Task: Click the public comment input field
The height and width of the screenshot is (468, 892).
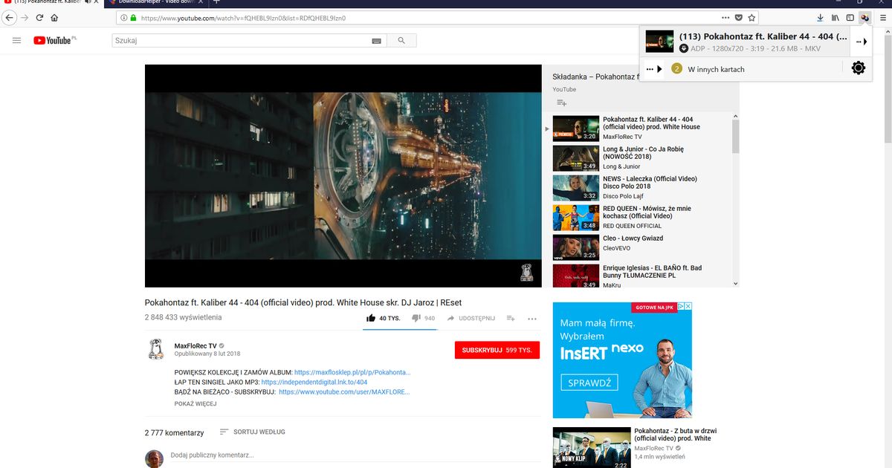Action: click(260, 456)
